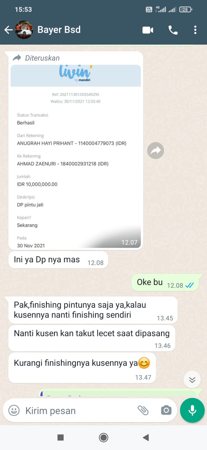Open contact info via Bayer Bsd name
This screenshot has height=450, width=207.
pos(59,30)
